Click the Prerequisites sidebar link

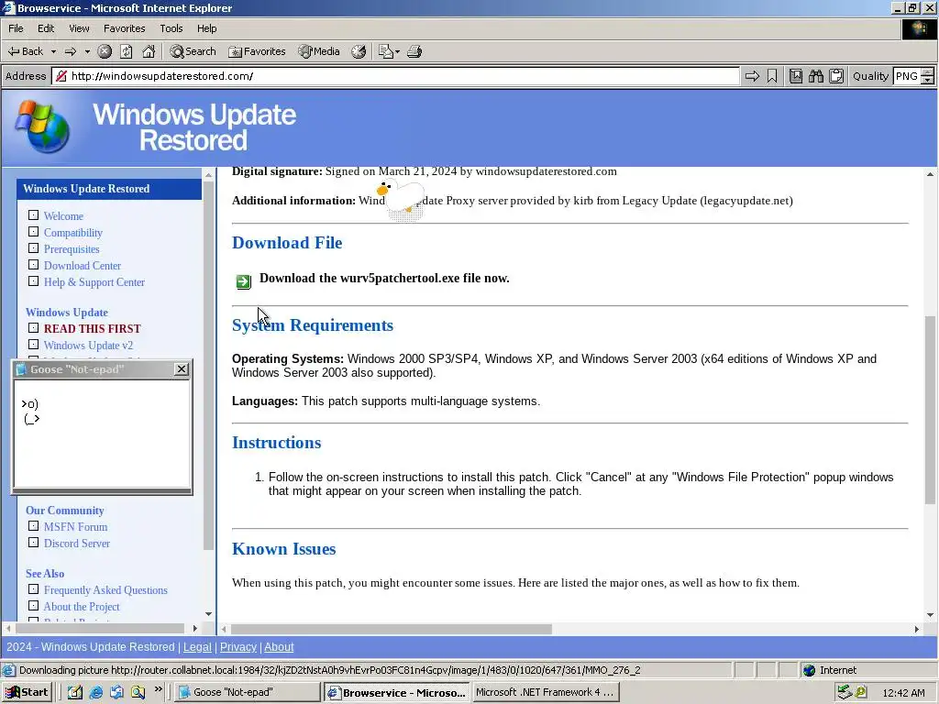click(x=72, y=249)
